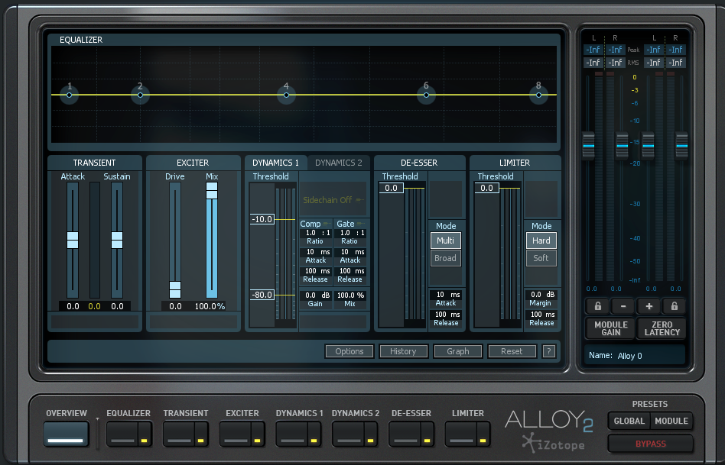Click the rightmost output gain fader

coord(682,146)
